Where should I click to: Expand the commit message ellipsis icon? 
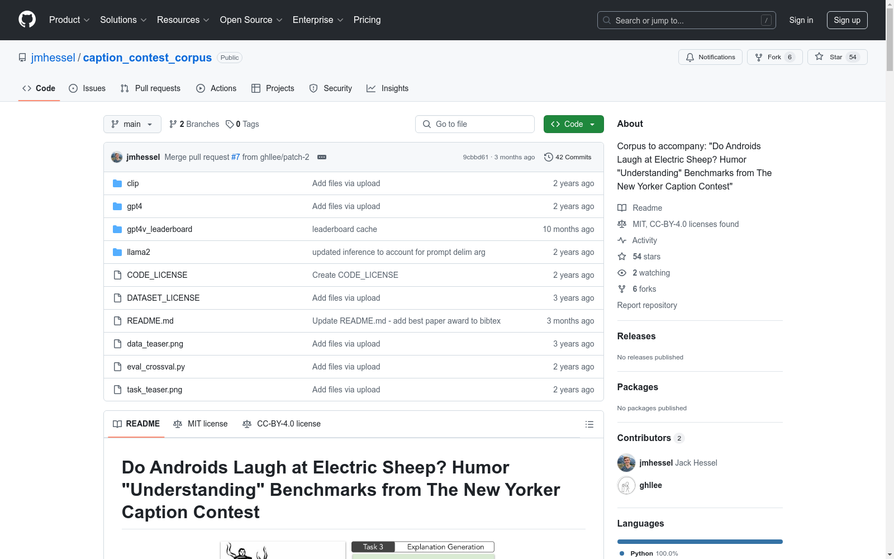tap(322, 157)
